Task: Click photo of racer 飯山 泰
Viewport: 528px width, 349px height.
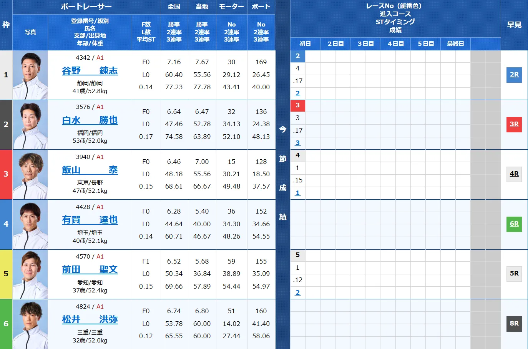Action: pyautogui.click(x=30, y=174)
